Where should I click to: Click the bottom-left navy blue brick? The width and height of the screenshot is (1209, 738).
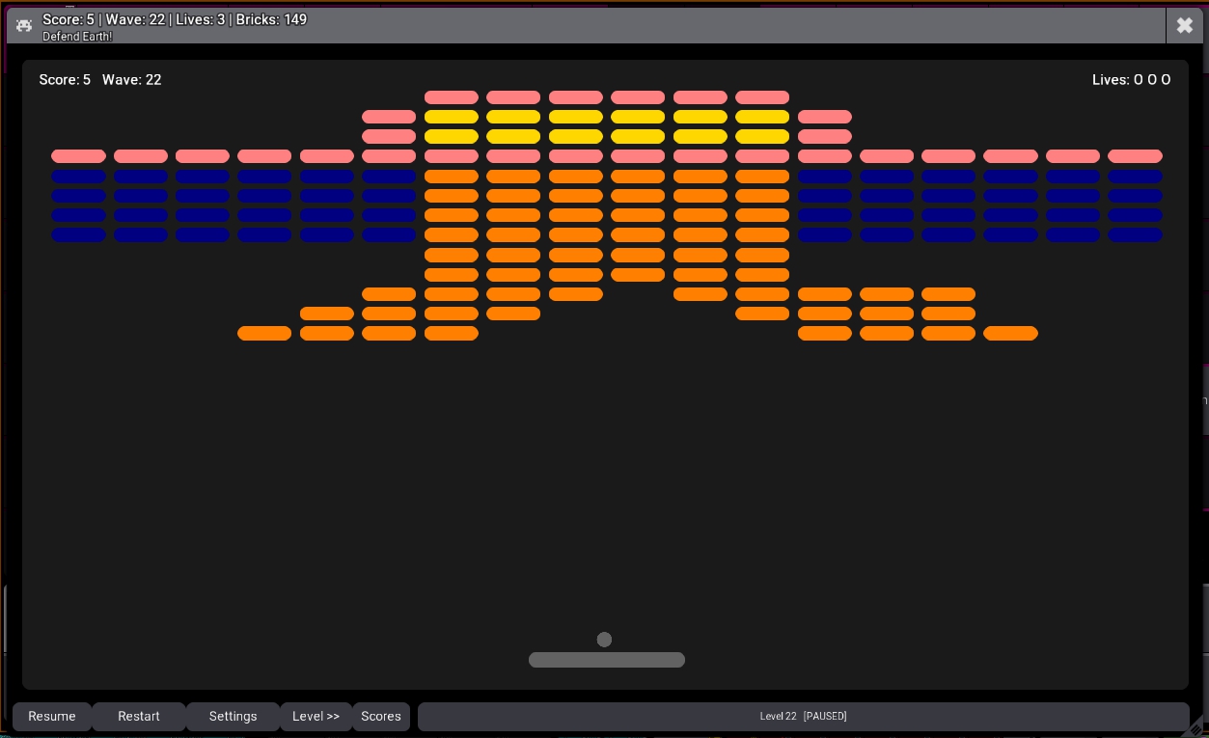(78, 235)
